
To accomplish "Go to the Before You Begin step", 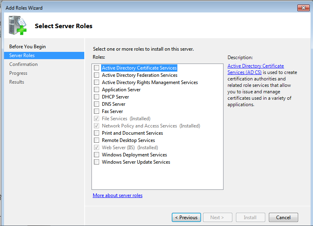I will [28, 47].
